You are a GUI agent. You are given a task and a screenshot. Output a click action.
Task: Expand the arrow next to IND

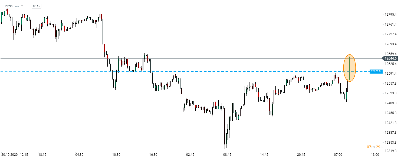22,6
